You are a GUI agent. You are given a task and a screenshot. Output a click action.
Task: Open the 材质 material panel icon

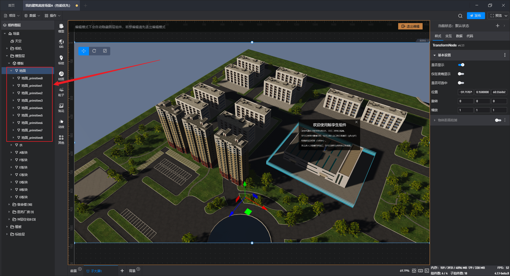click(61, 75)
